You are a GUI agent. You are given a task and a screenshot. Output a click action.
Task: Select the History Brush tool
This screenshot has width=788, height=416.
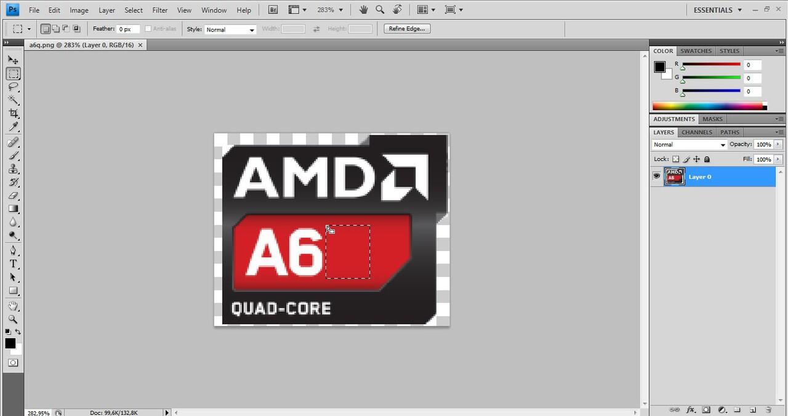coord(13,183)
